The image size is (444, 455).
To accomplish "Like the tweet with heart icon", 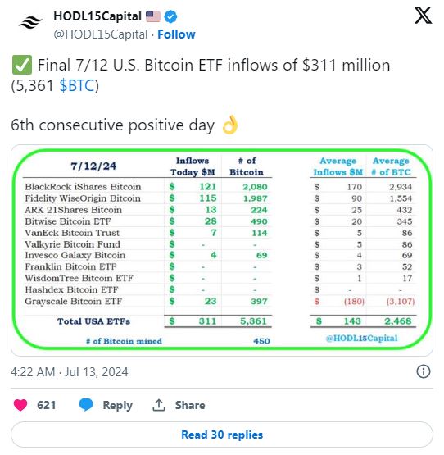I will [x=20, y=405].
